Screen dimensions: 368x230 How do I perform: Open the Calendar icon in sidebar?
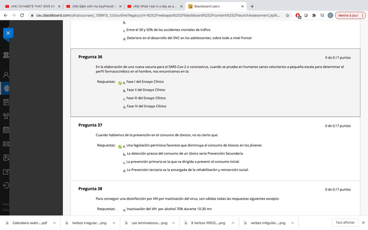pyautogui.click(x=6, y=130)
